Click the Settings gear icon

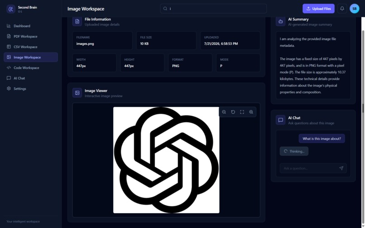point(9,89)
